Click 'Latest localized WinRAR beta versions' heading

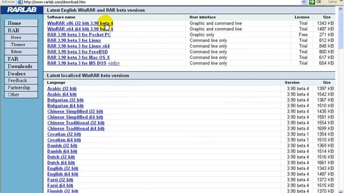88,76
